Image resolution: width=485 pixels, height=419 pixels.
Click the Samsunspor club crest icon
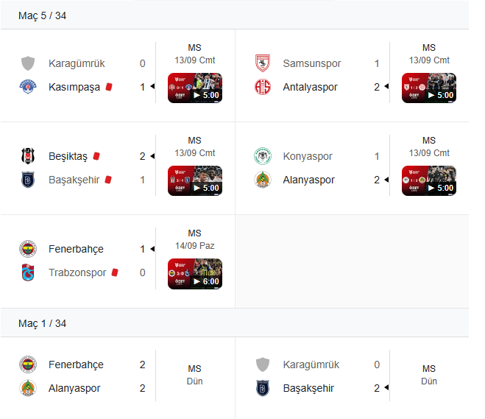(x=262, y=63)
